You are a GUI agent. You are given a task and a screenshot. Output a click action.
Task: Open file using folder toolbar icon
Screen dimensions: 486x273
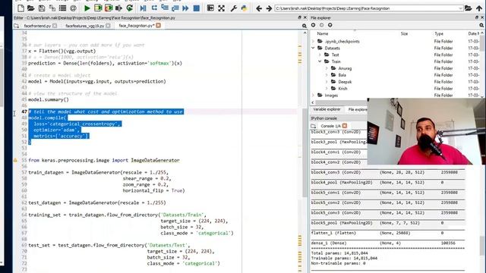coord(31,8)
